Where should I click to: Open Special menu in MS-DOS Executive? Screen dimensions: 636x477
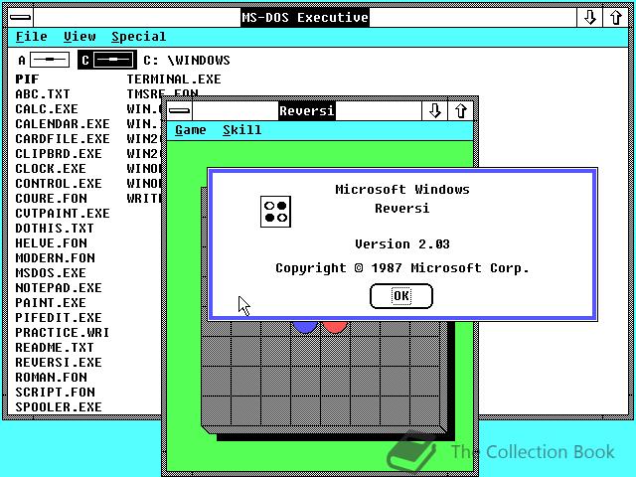(139, 37)
